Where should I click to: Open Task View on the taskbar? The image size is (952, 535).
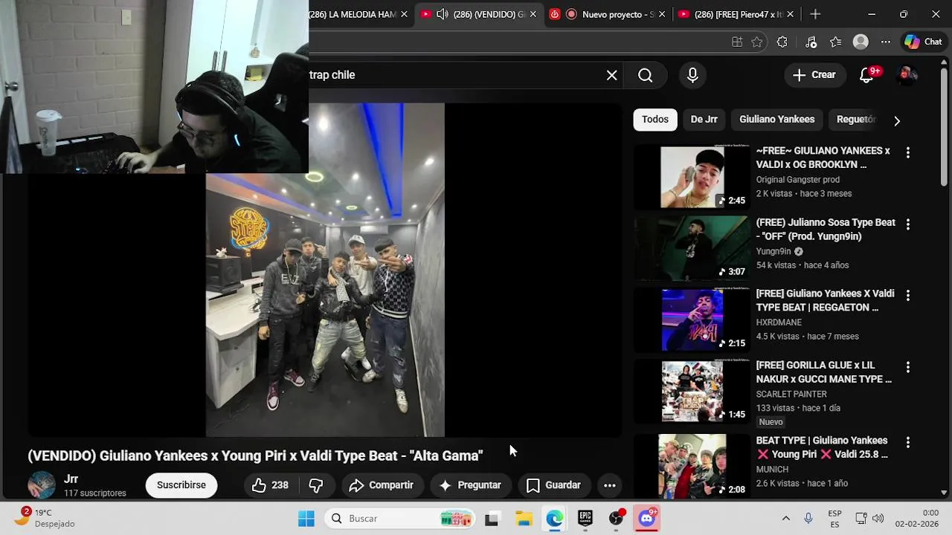click(492, 519)
